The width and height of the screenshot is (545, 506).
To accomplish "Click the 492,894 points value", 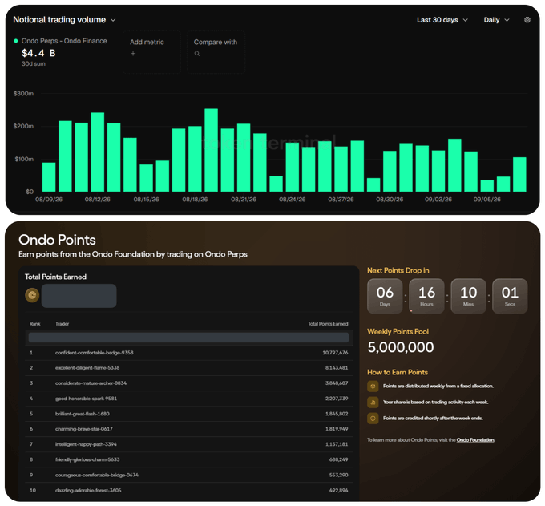I will click(x=338, y=490).
